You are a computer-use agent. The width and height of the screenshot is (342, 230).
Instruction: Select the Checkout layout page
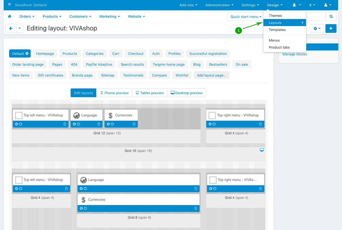[x=136, y=53]
